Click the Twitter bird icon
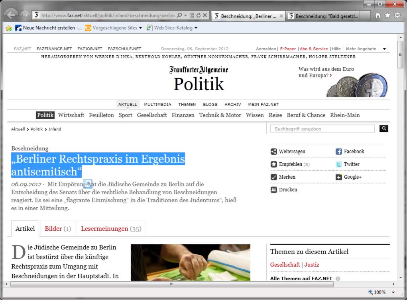Image resolution: width=407 pixels, height=300 pixels. (x=338, y=164)
